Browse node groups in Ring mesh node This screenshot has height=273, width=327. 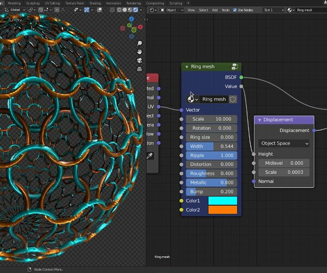(x=192, y=99)
